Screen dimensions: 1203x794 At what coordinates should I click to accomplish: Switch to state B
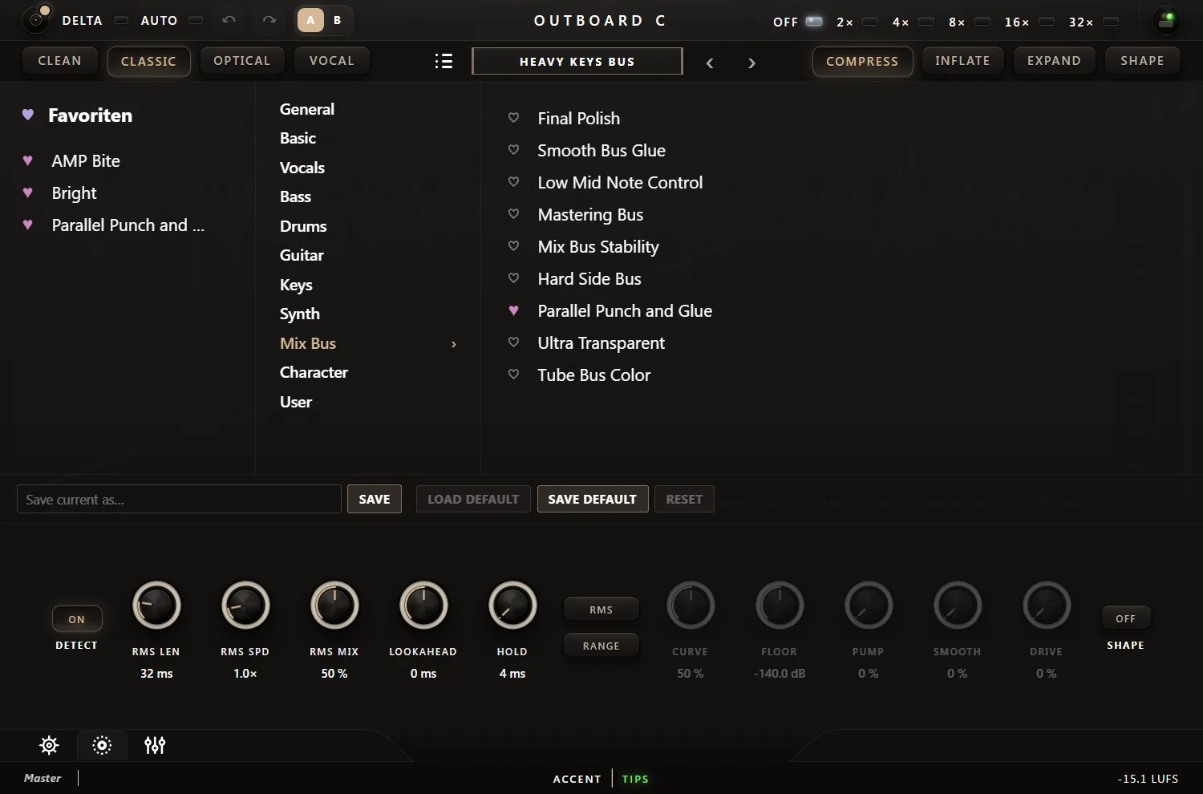pos(338,20)
